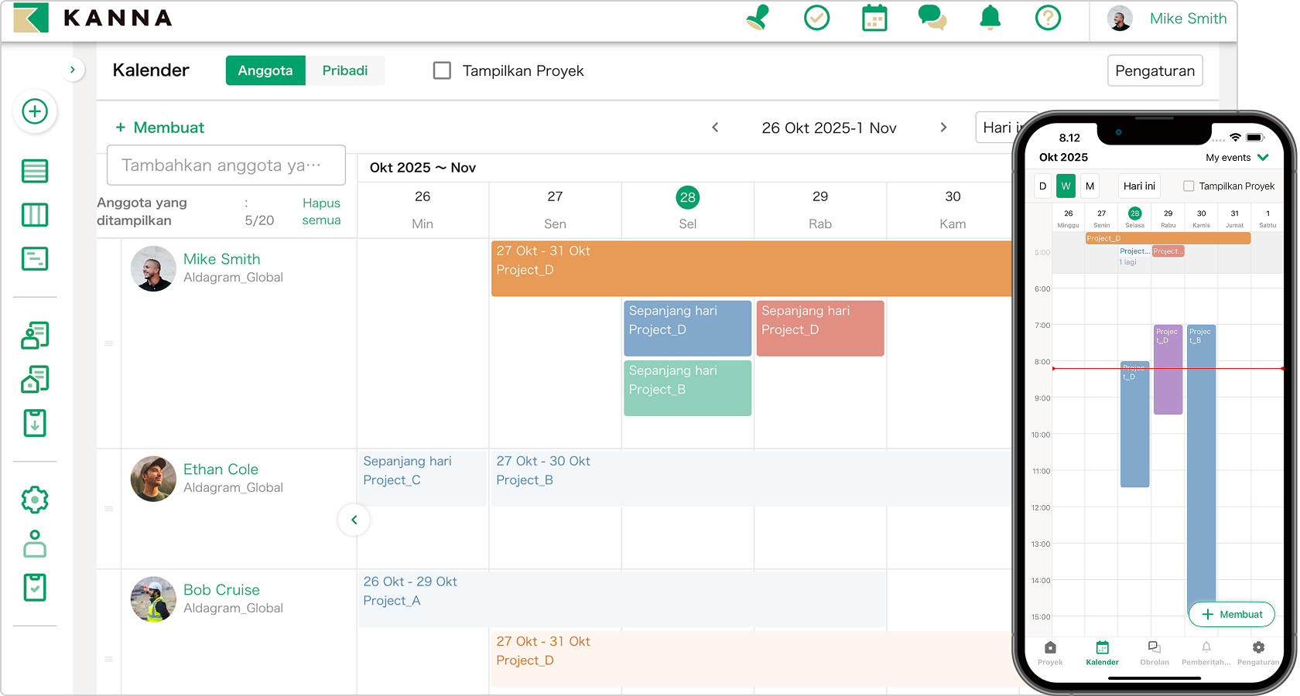Click the plus icon at top of sidebar

[x=34, y=111]
